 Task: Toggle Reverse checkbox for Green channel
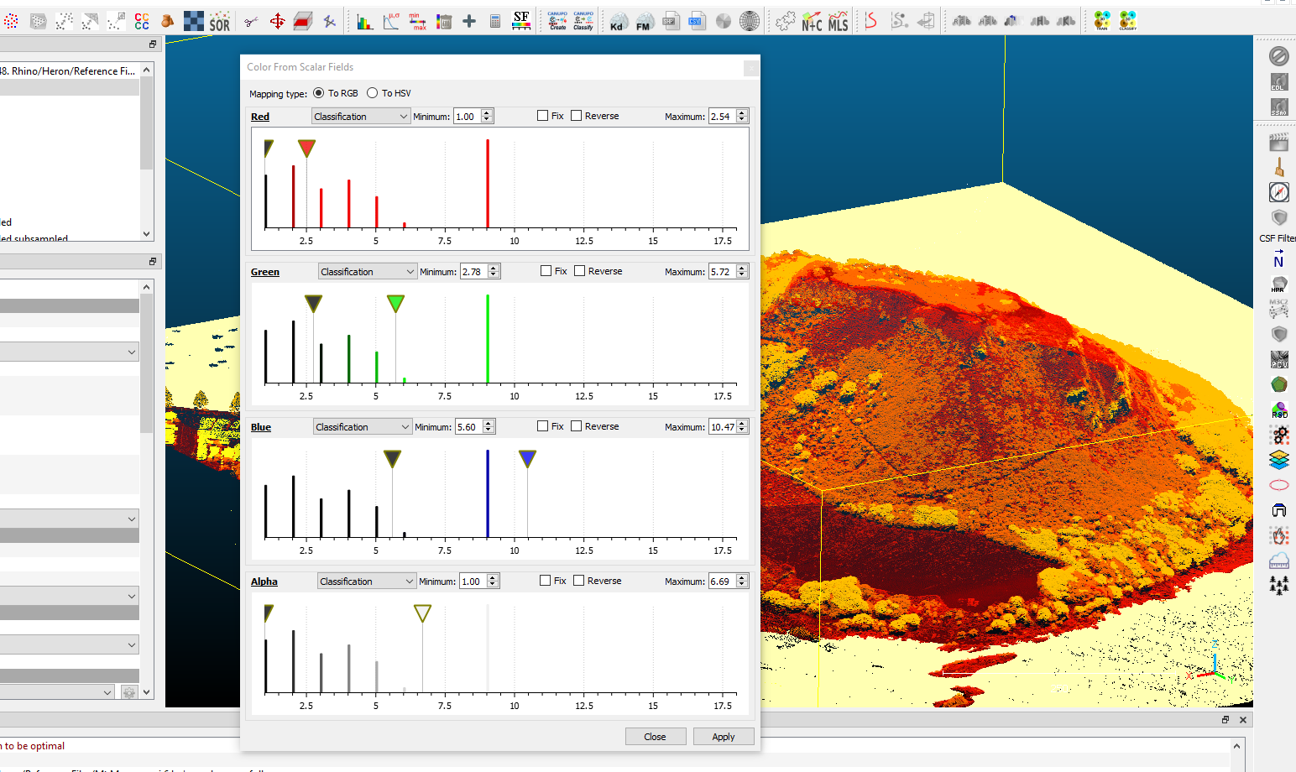pos(580,271)
